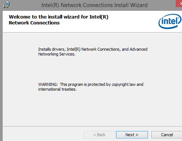Click the 'international treaties.' text line
182x141 pixels.
tap(57, 89)
